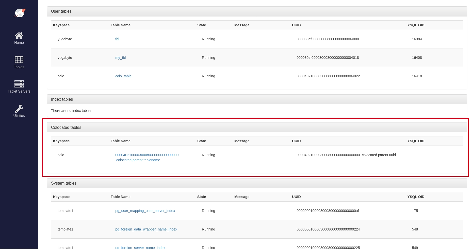
Task: Click UUID 000030af000030008000000000004000
Action: coord(328,39)
